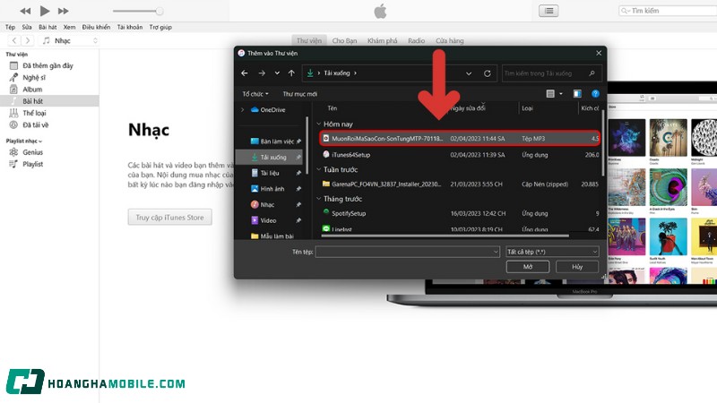Switch to the Cửa hàng tab
Image resolution: width=717 pixels, height=403 pixels.
[x=450, y=40]
